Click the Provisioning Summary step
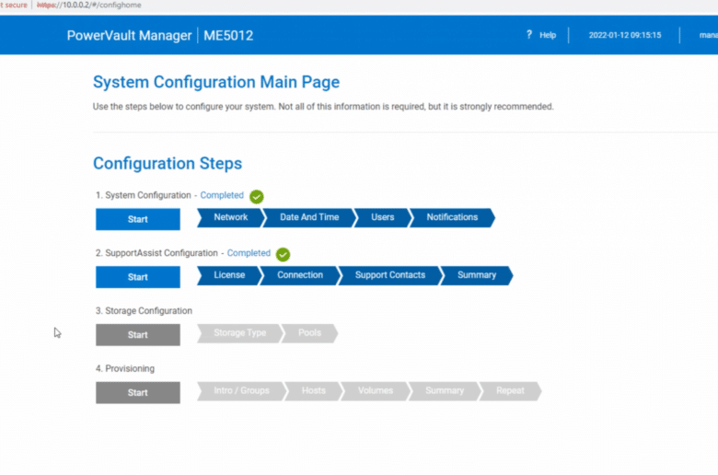This screenshot has height=475, width=718. (445, 390)
